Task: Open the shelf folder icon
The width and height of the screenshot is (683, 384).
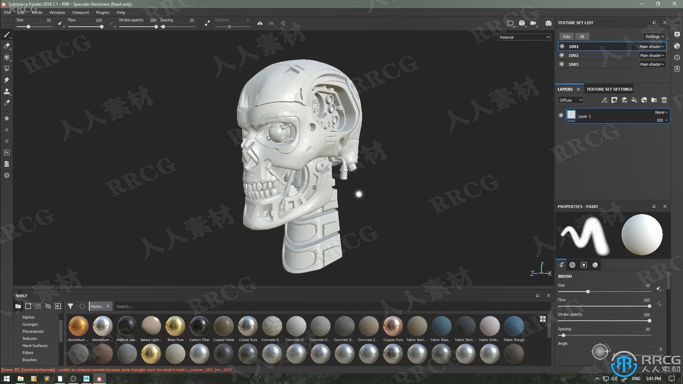Action: (18, 306)
